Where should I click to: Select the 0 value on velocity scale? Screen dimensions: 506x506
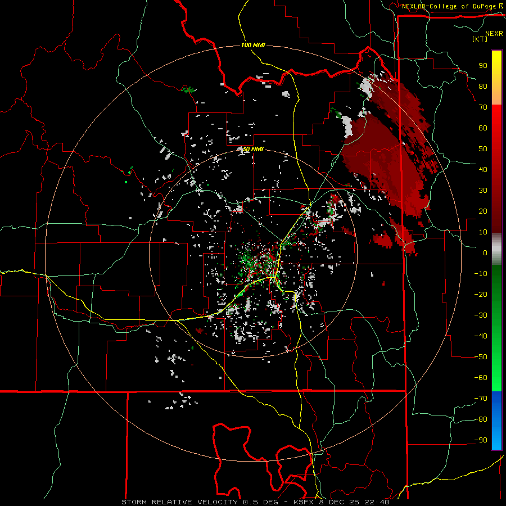click(485, 252)
